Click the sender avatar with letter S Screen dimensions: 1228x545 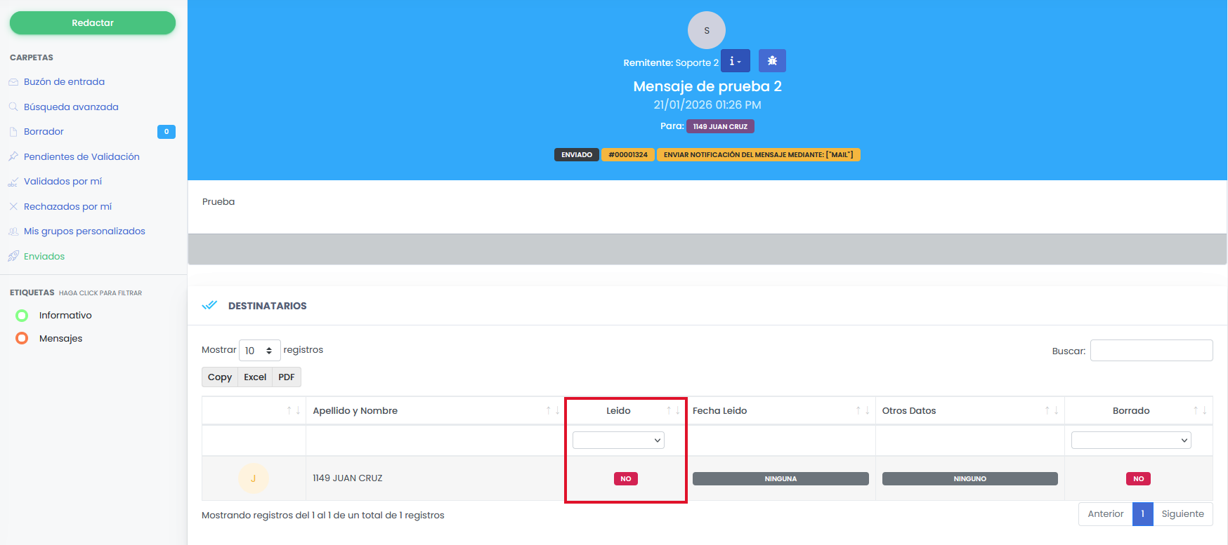pos(707,30)
